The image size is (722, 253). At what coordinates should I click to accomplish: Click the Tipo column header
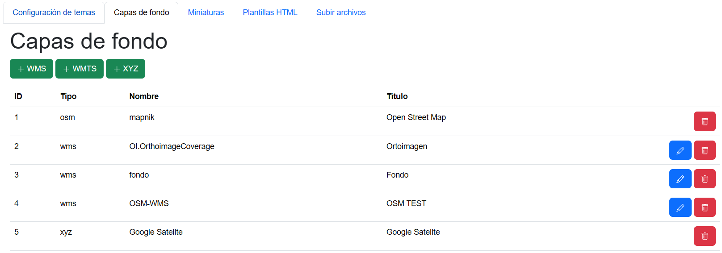point(68,96)
